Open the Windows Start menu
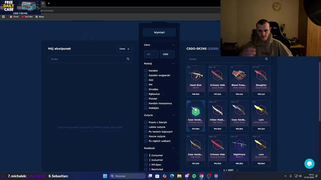 (105, 176)
